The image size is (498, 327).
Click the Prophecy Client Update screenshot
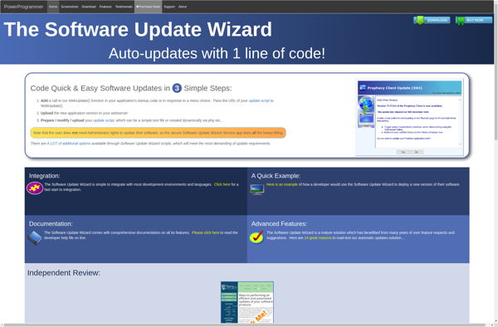(409, 118)
